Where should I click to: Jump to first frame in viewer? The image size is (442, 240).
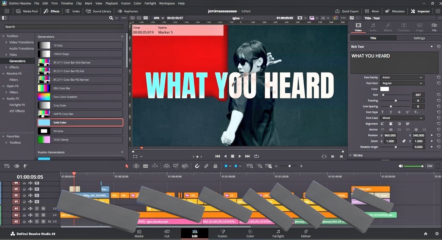point(218,156)
